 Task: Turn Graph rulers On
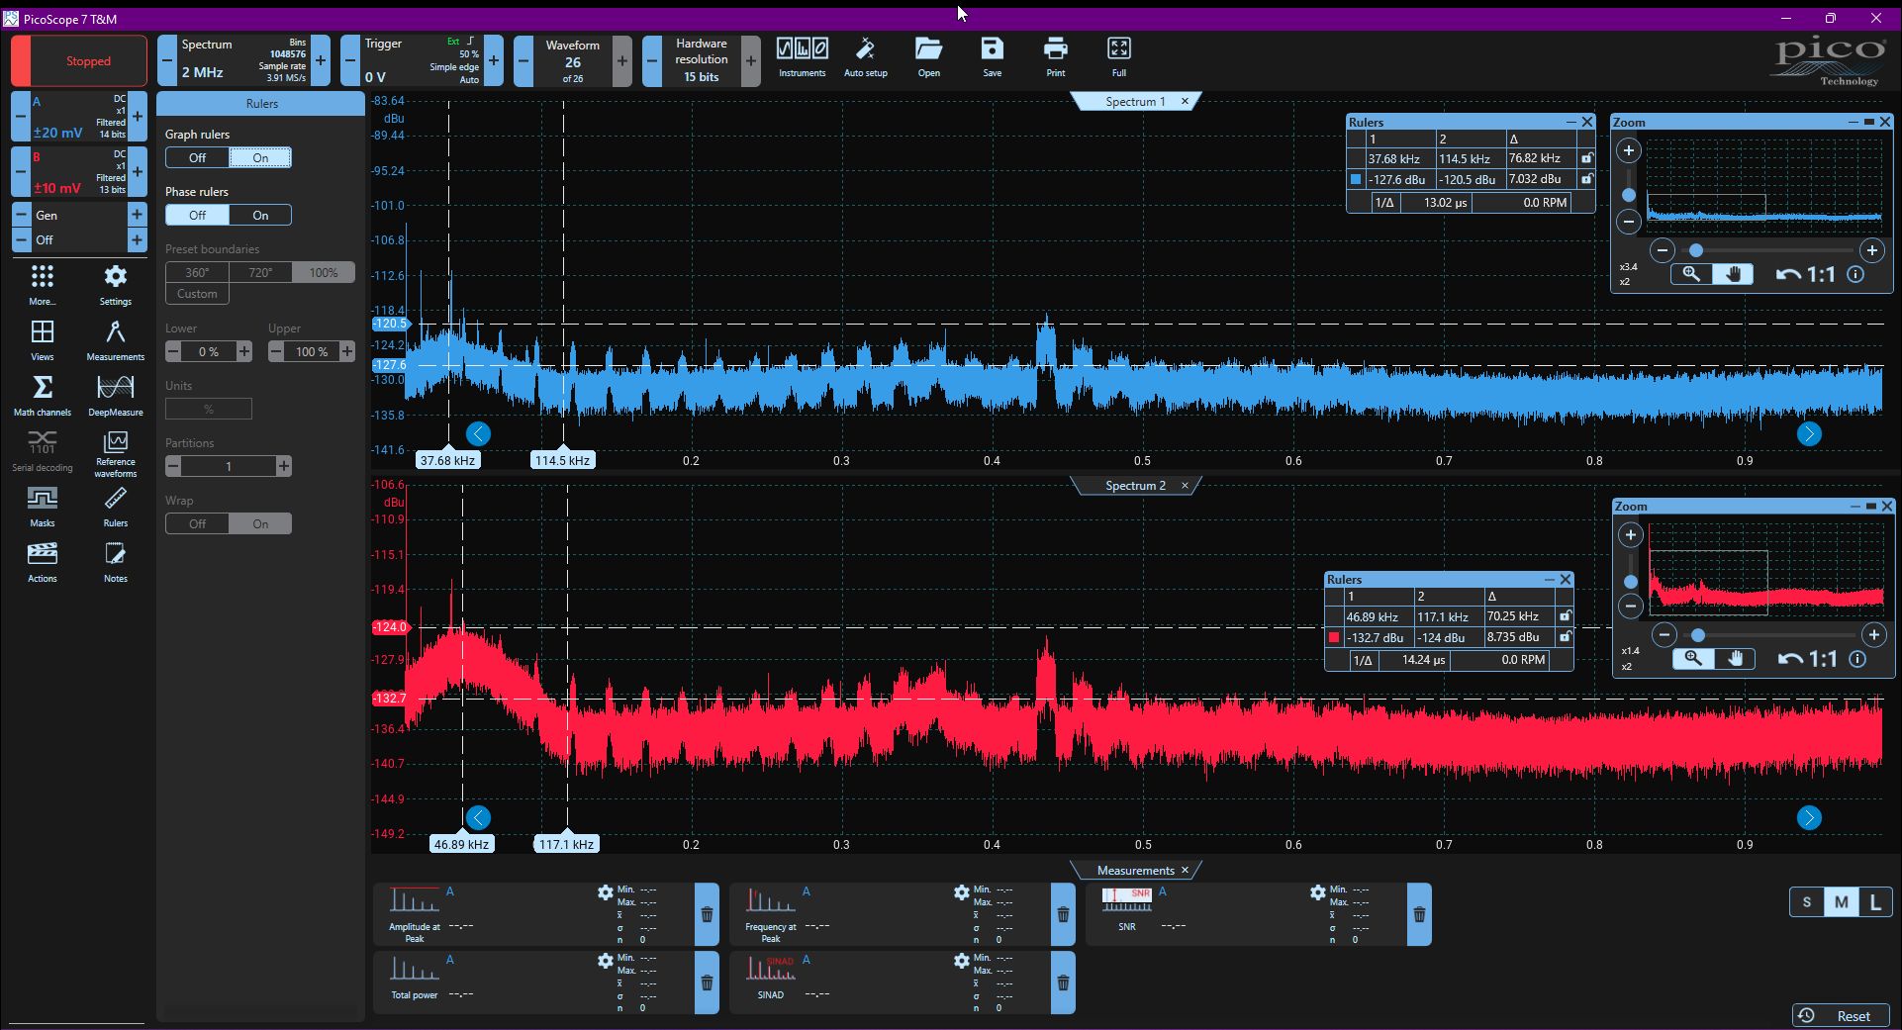260,157
